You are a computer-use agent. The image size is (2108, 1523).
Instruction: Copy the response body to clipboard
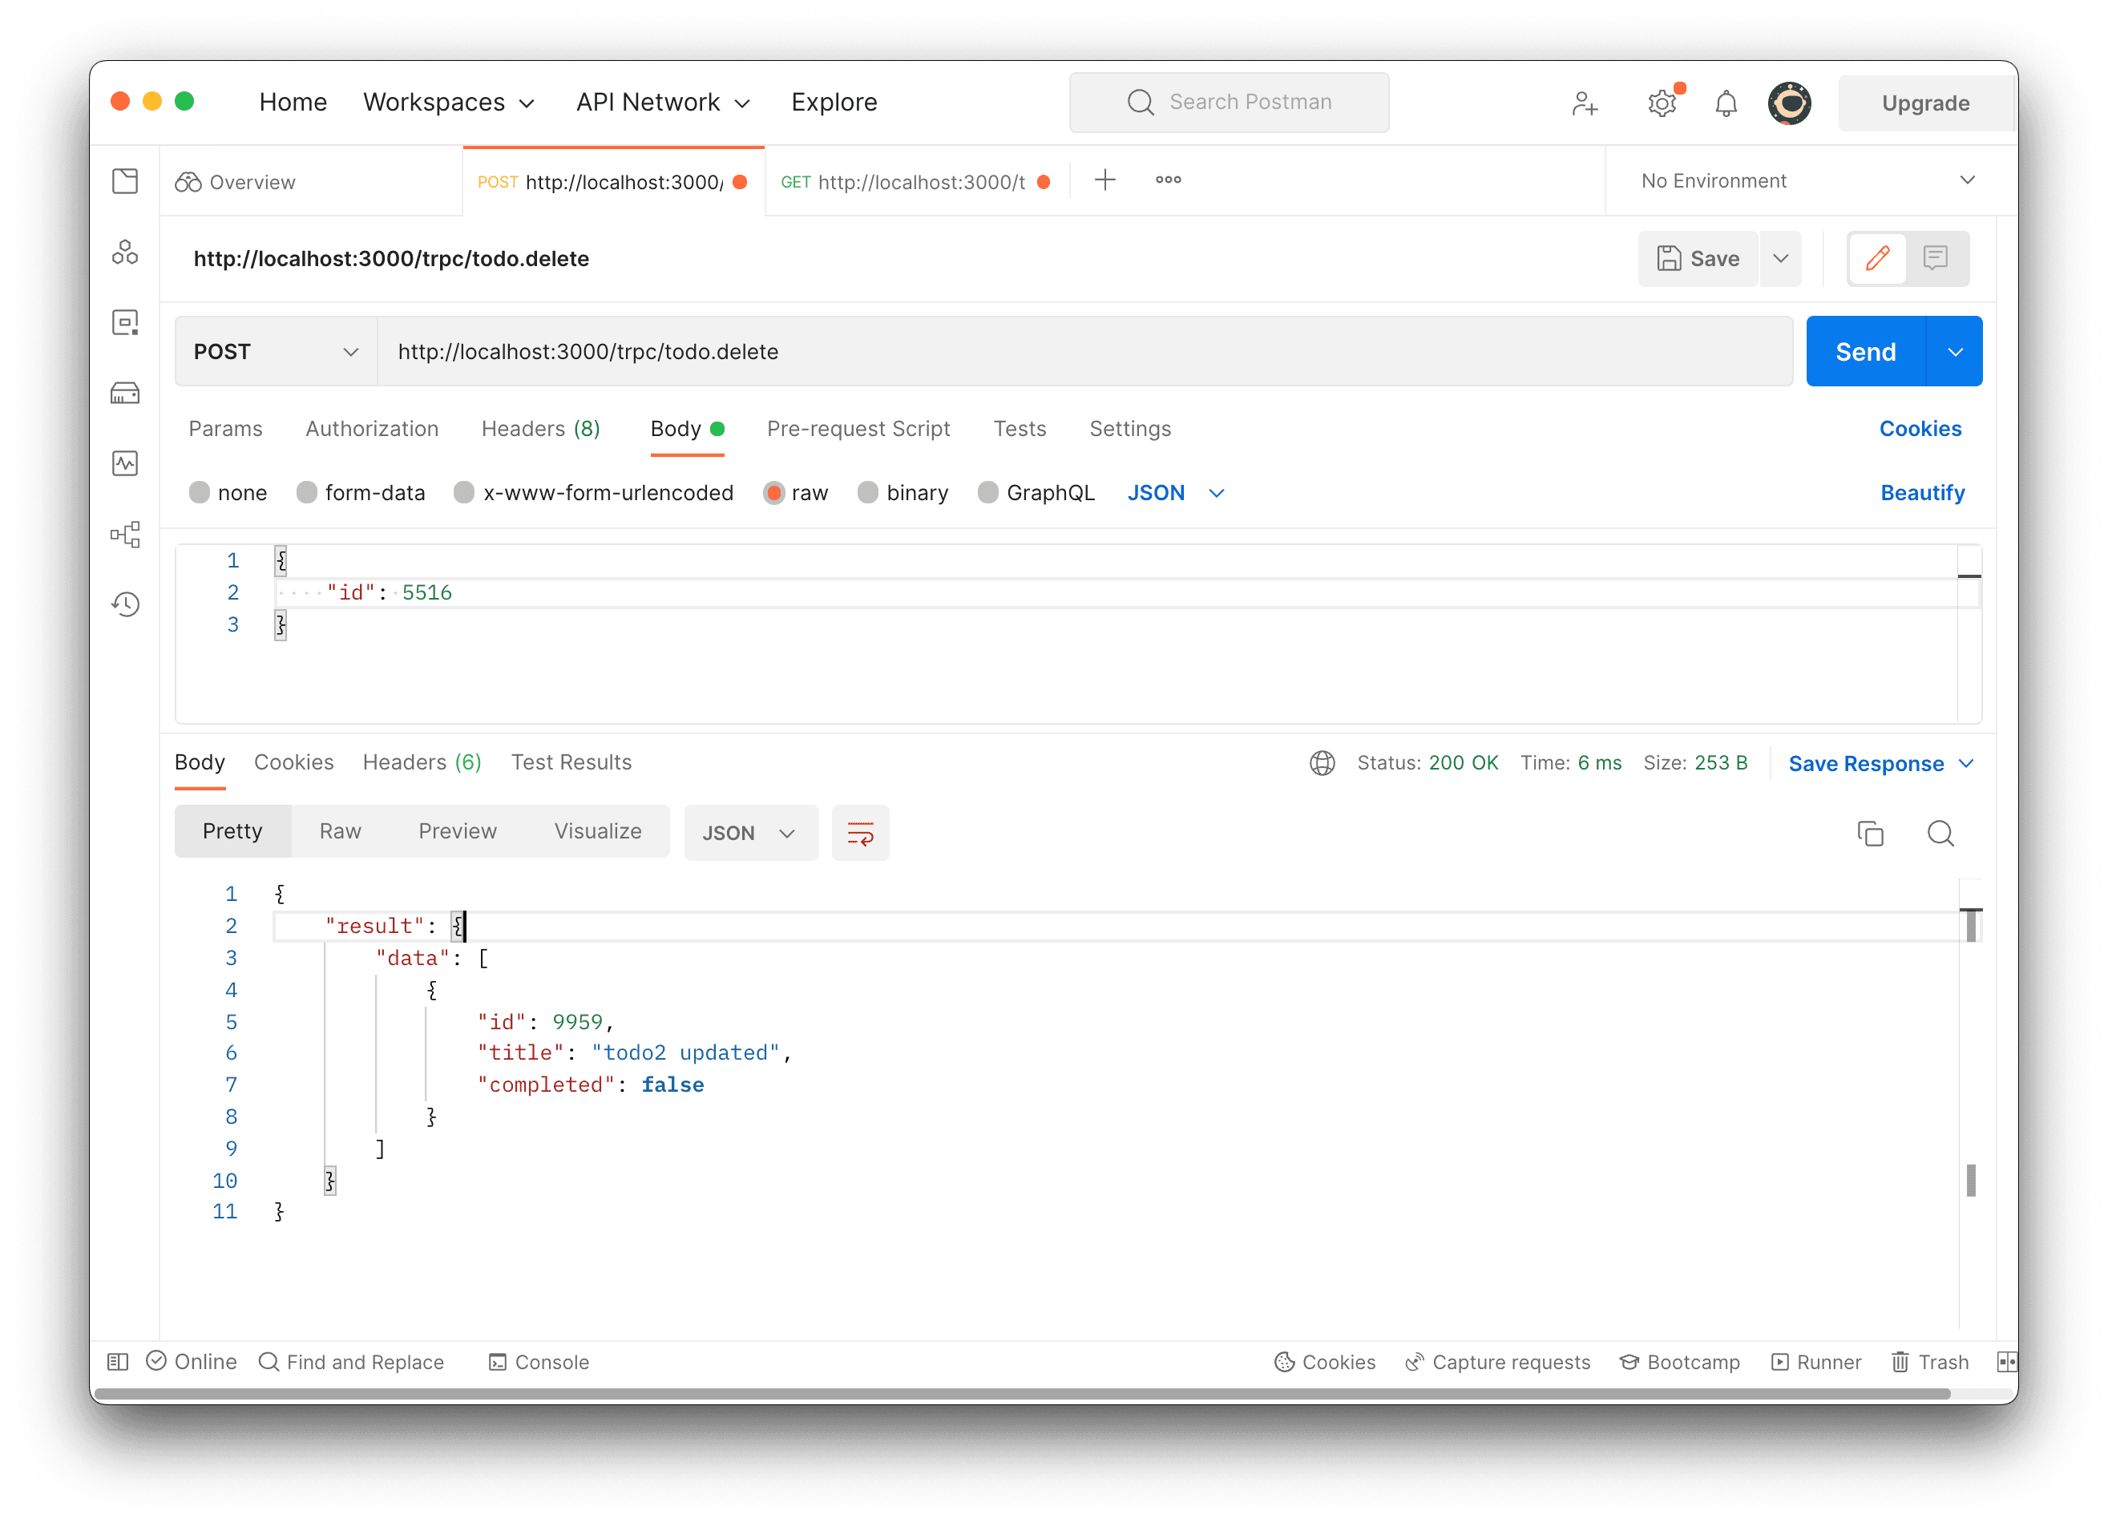click(x=1870, y=833)
